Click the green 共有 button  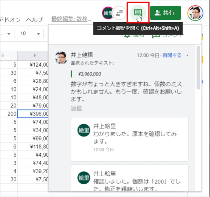pyautogui.click(x=166, y=12)
